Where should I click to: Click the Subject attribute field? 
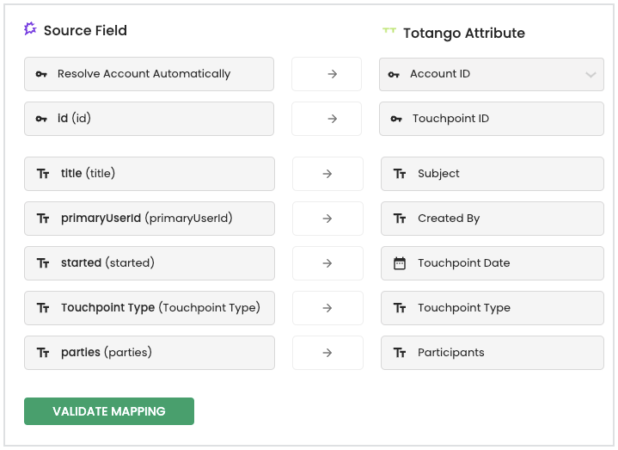click(493, 174)
